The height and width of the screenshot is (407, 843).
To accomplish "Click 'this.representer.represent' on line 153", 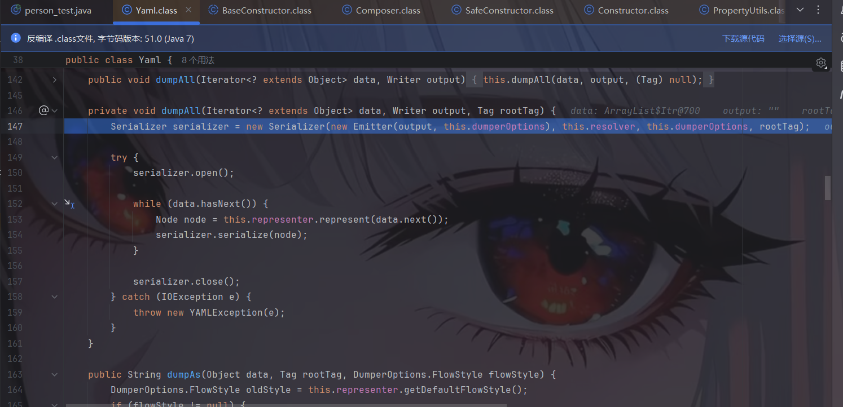I will (x=297, y=219).
